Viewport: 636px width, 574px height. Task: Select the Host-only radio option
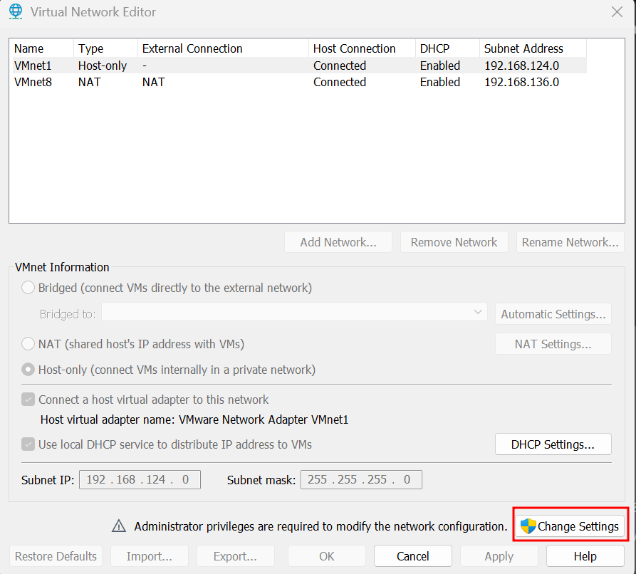tap(28, 370)
